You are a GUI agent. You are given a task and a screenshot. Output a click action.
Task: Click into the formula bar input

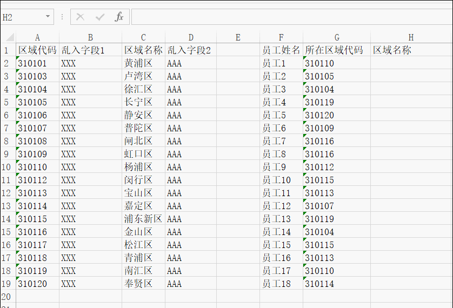pyautogui.click(x=292, y=17)
